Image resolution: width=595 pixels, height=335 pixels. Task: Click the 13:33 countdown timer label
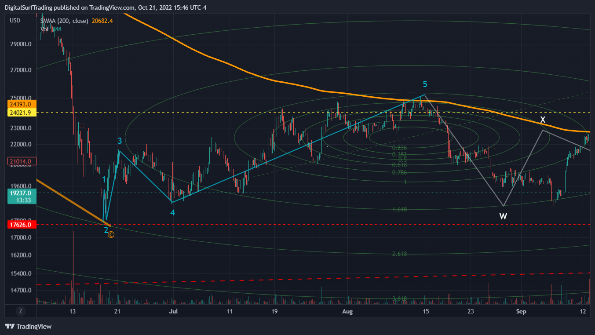pyautogui.click(x=24, y=200)
